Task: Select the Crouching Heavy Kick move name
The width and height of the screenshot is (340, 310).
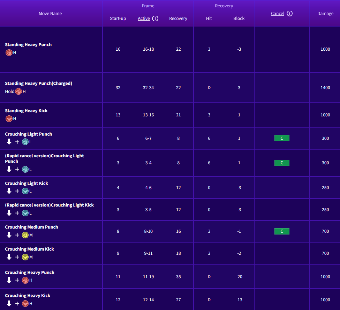Action: pos(28,296)
